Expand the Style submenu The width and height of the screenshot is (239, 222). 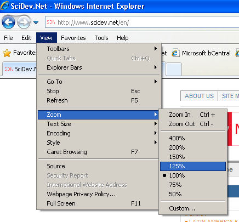point(98,143)
